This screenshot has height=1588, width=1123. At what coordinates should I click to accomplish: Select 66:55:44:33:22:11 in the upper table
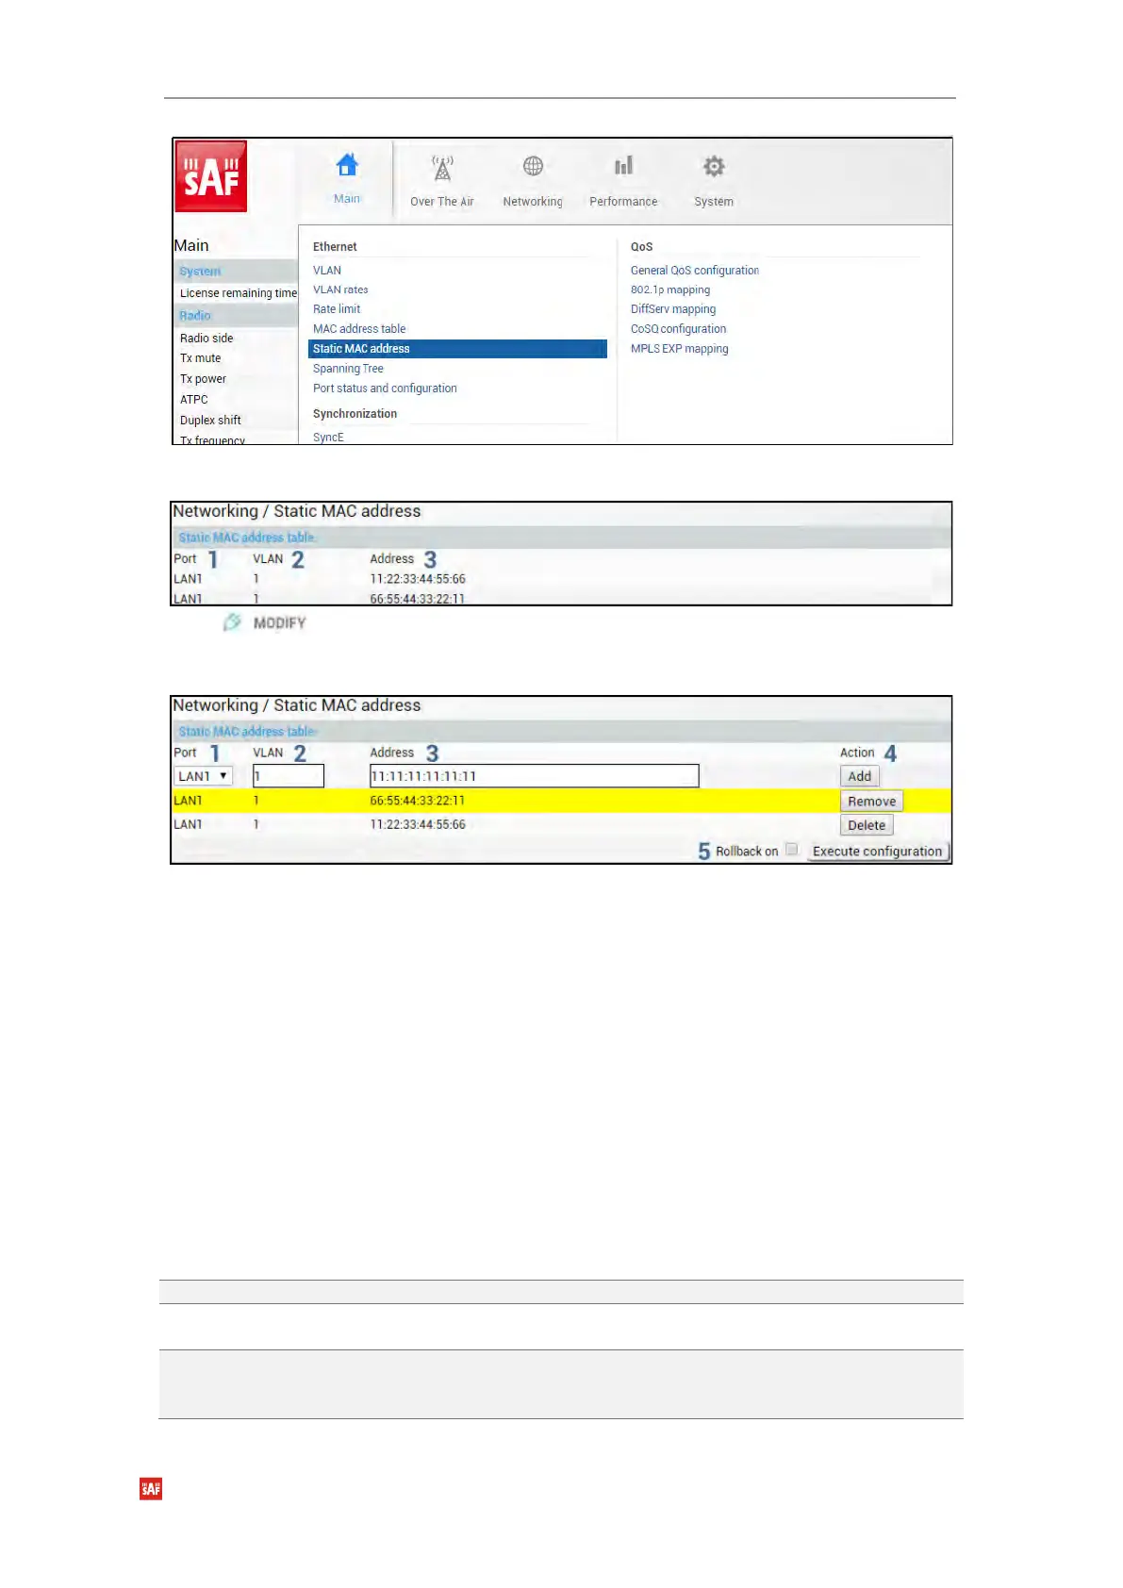pos(418,599)
